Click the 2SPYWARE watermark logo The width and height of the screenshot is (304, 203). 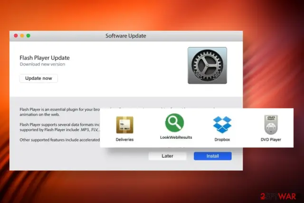pos(278,196)
